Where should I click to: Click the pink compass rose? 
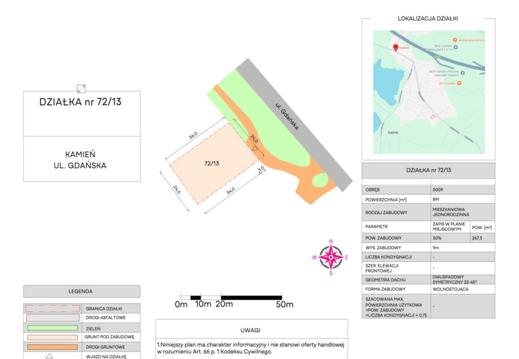pyautogui.click(x=332, y=258)
